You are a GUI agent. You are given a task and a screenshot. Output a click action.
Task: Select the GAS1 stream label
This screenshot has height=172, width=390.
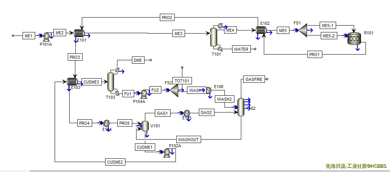click(162, 113)
